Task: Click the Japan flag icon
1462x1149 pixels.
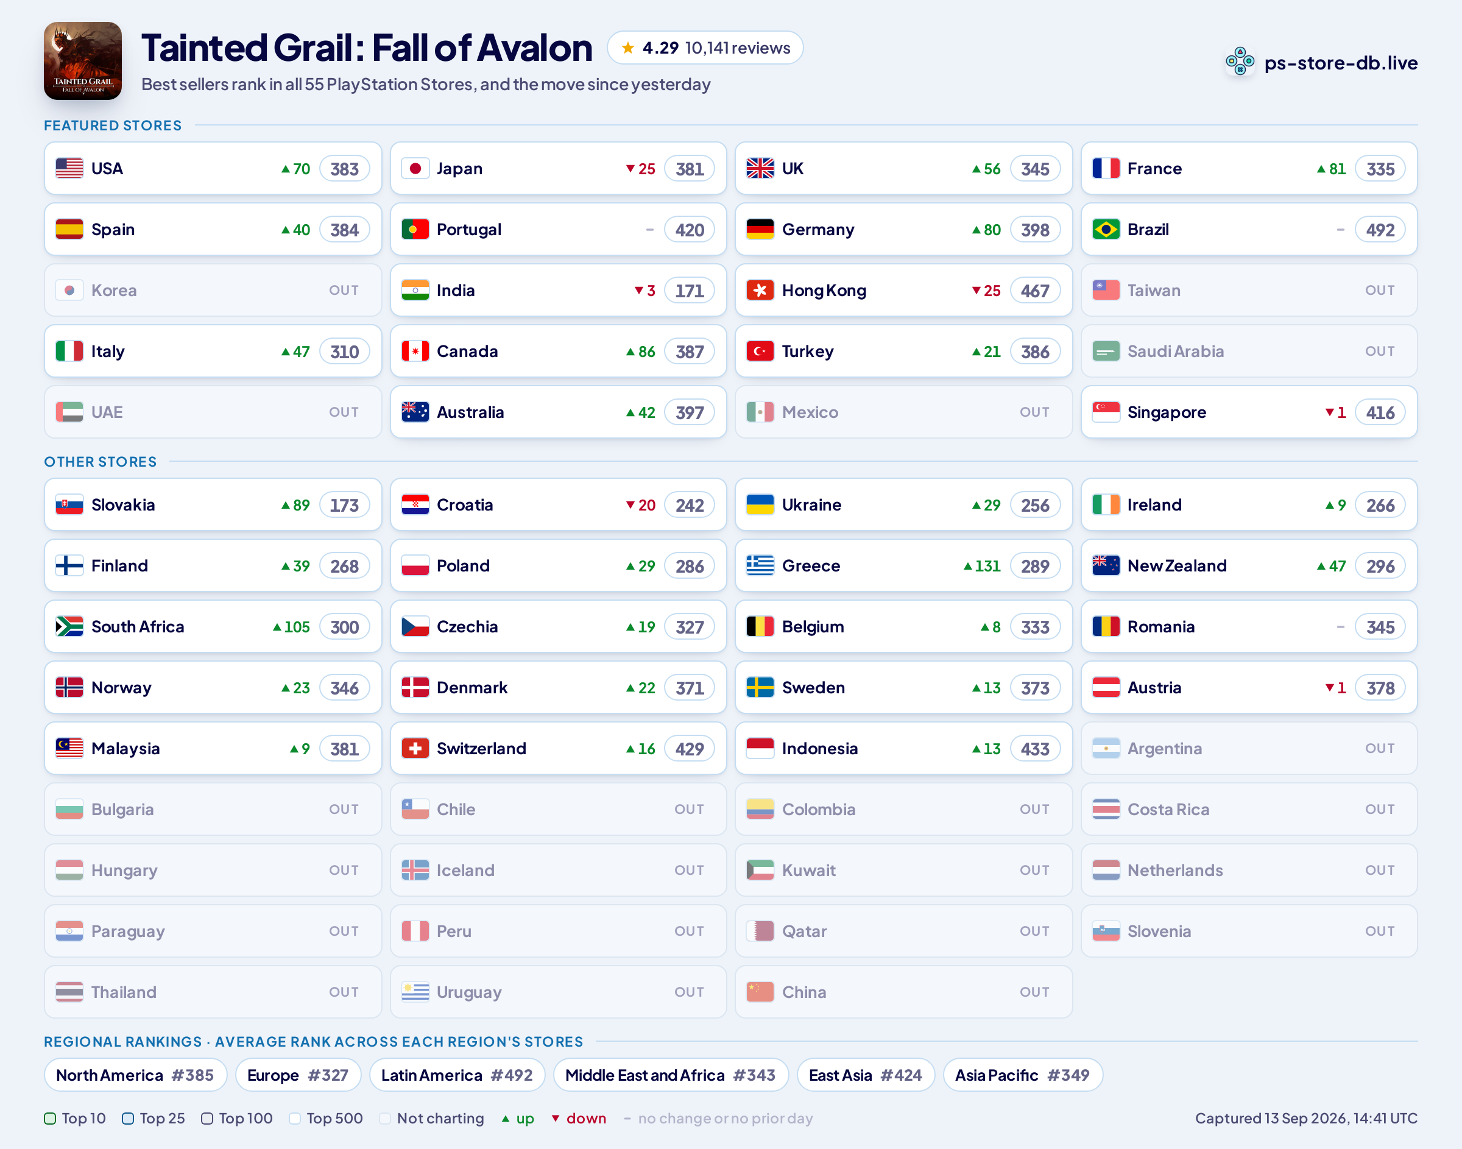Action: point(415,168)
